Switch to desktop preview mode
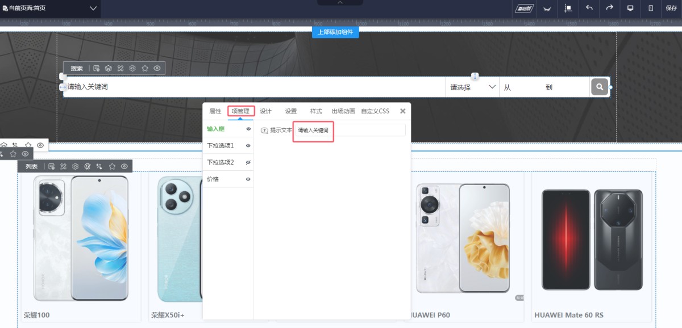682x328 pixels. click(x=630, y=8)
